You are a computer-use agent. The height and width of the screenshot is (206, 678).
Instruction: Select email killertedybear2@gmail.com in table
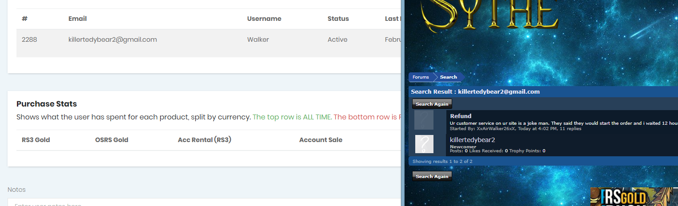[x=112, y=40]
